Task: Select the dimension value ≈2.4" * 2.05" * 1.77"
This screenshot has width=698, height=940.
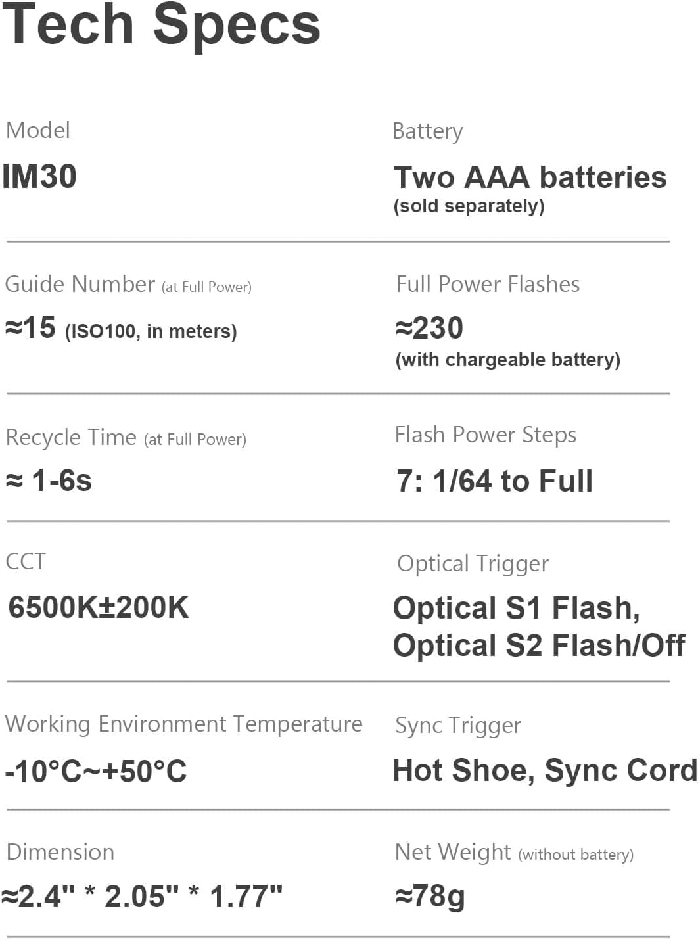Action: click(142, 896)
